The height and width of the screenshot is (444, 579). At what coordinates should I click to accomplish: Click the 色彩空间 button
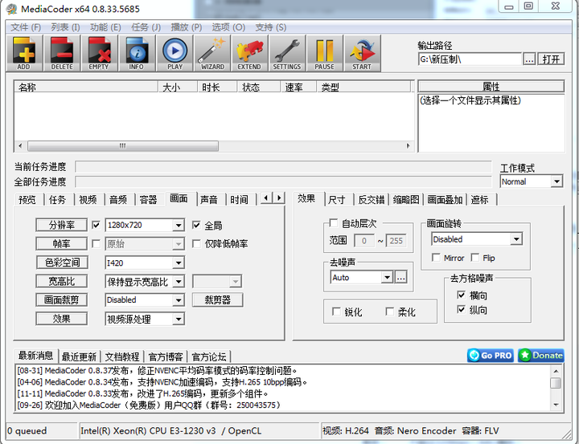click(62, 263)
